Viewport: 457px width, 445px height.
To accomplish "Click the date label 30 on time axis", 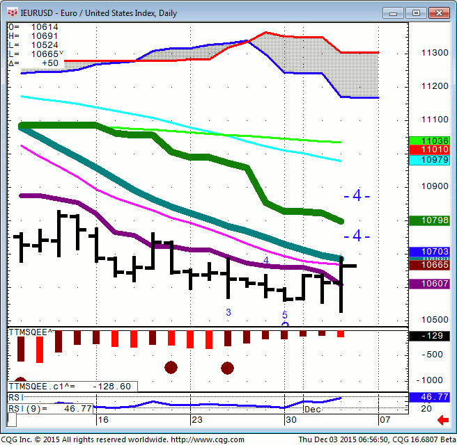I will pyautogui.click(x=291, y=420).
